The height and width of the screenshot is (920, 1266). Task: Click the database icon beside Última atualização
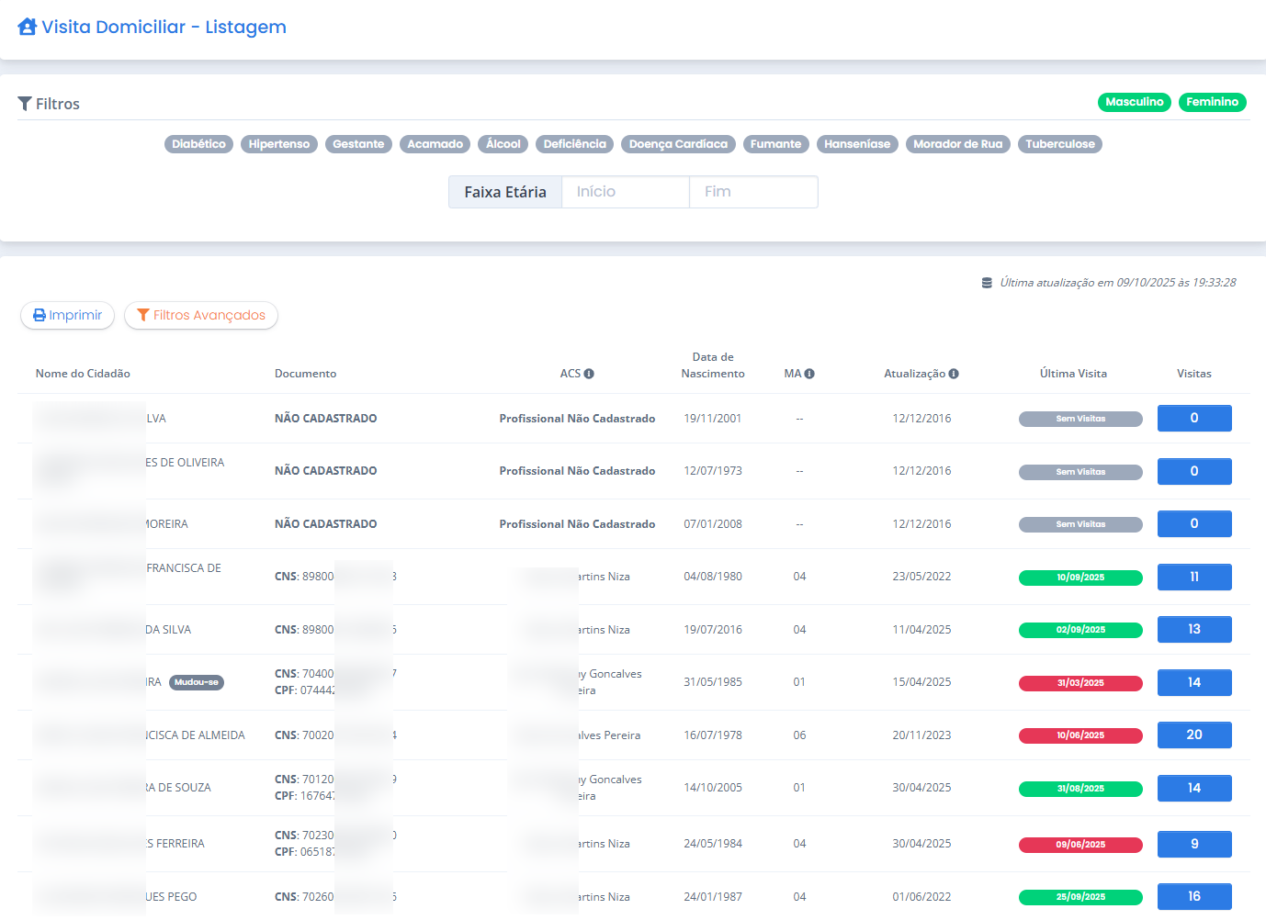click(987, 283)
